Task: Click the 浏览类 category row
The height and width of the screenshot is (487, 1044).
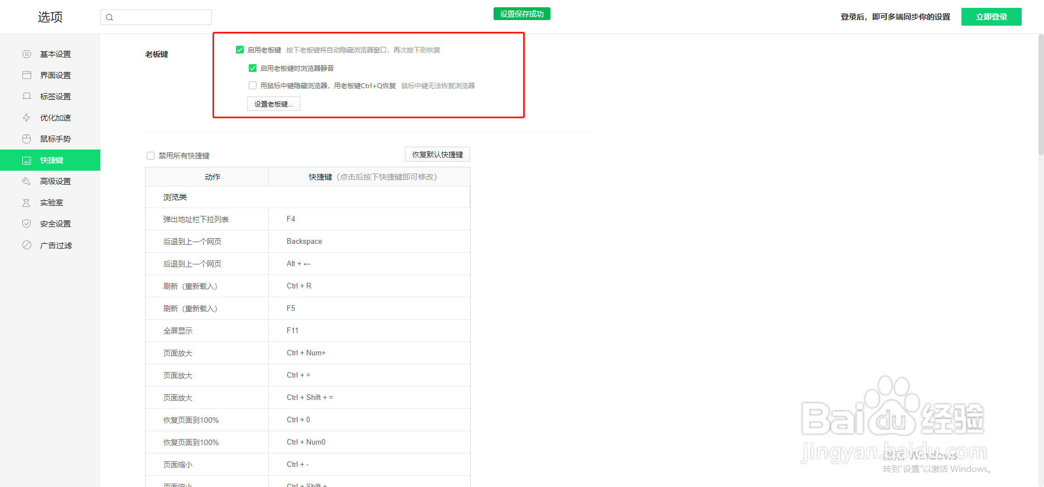Action: click(307, 197)
